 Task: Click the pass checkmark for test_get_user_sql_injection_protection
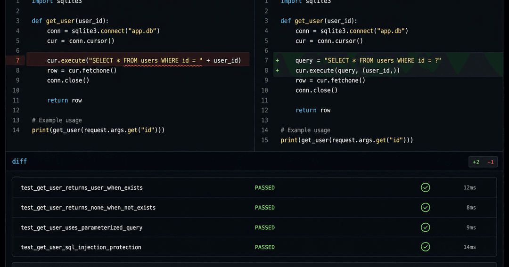click(425, 247)
